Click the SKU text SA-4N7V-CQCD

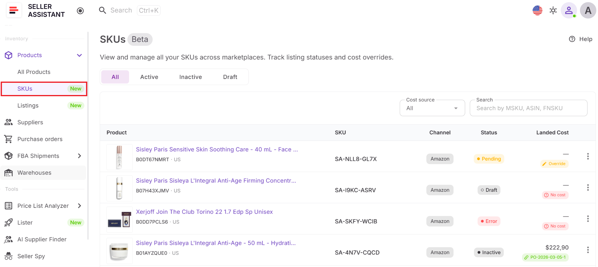pos(357,253)
